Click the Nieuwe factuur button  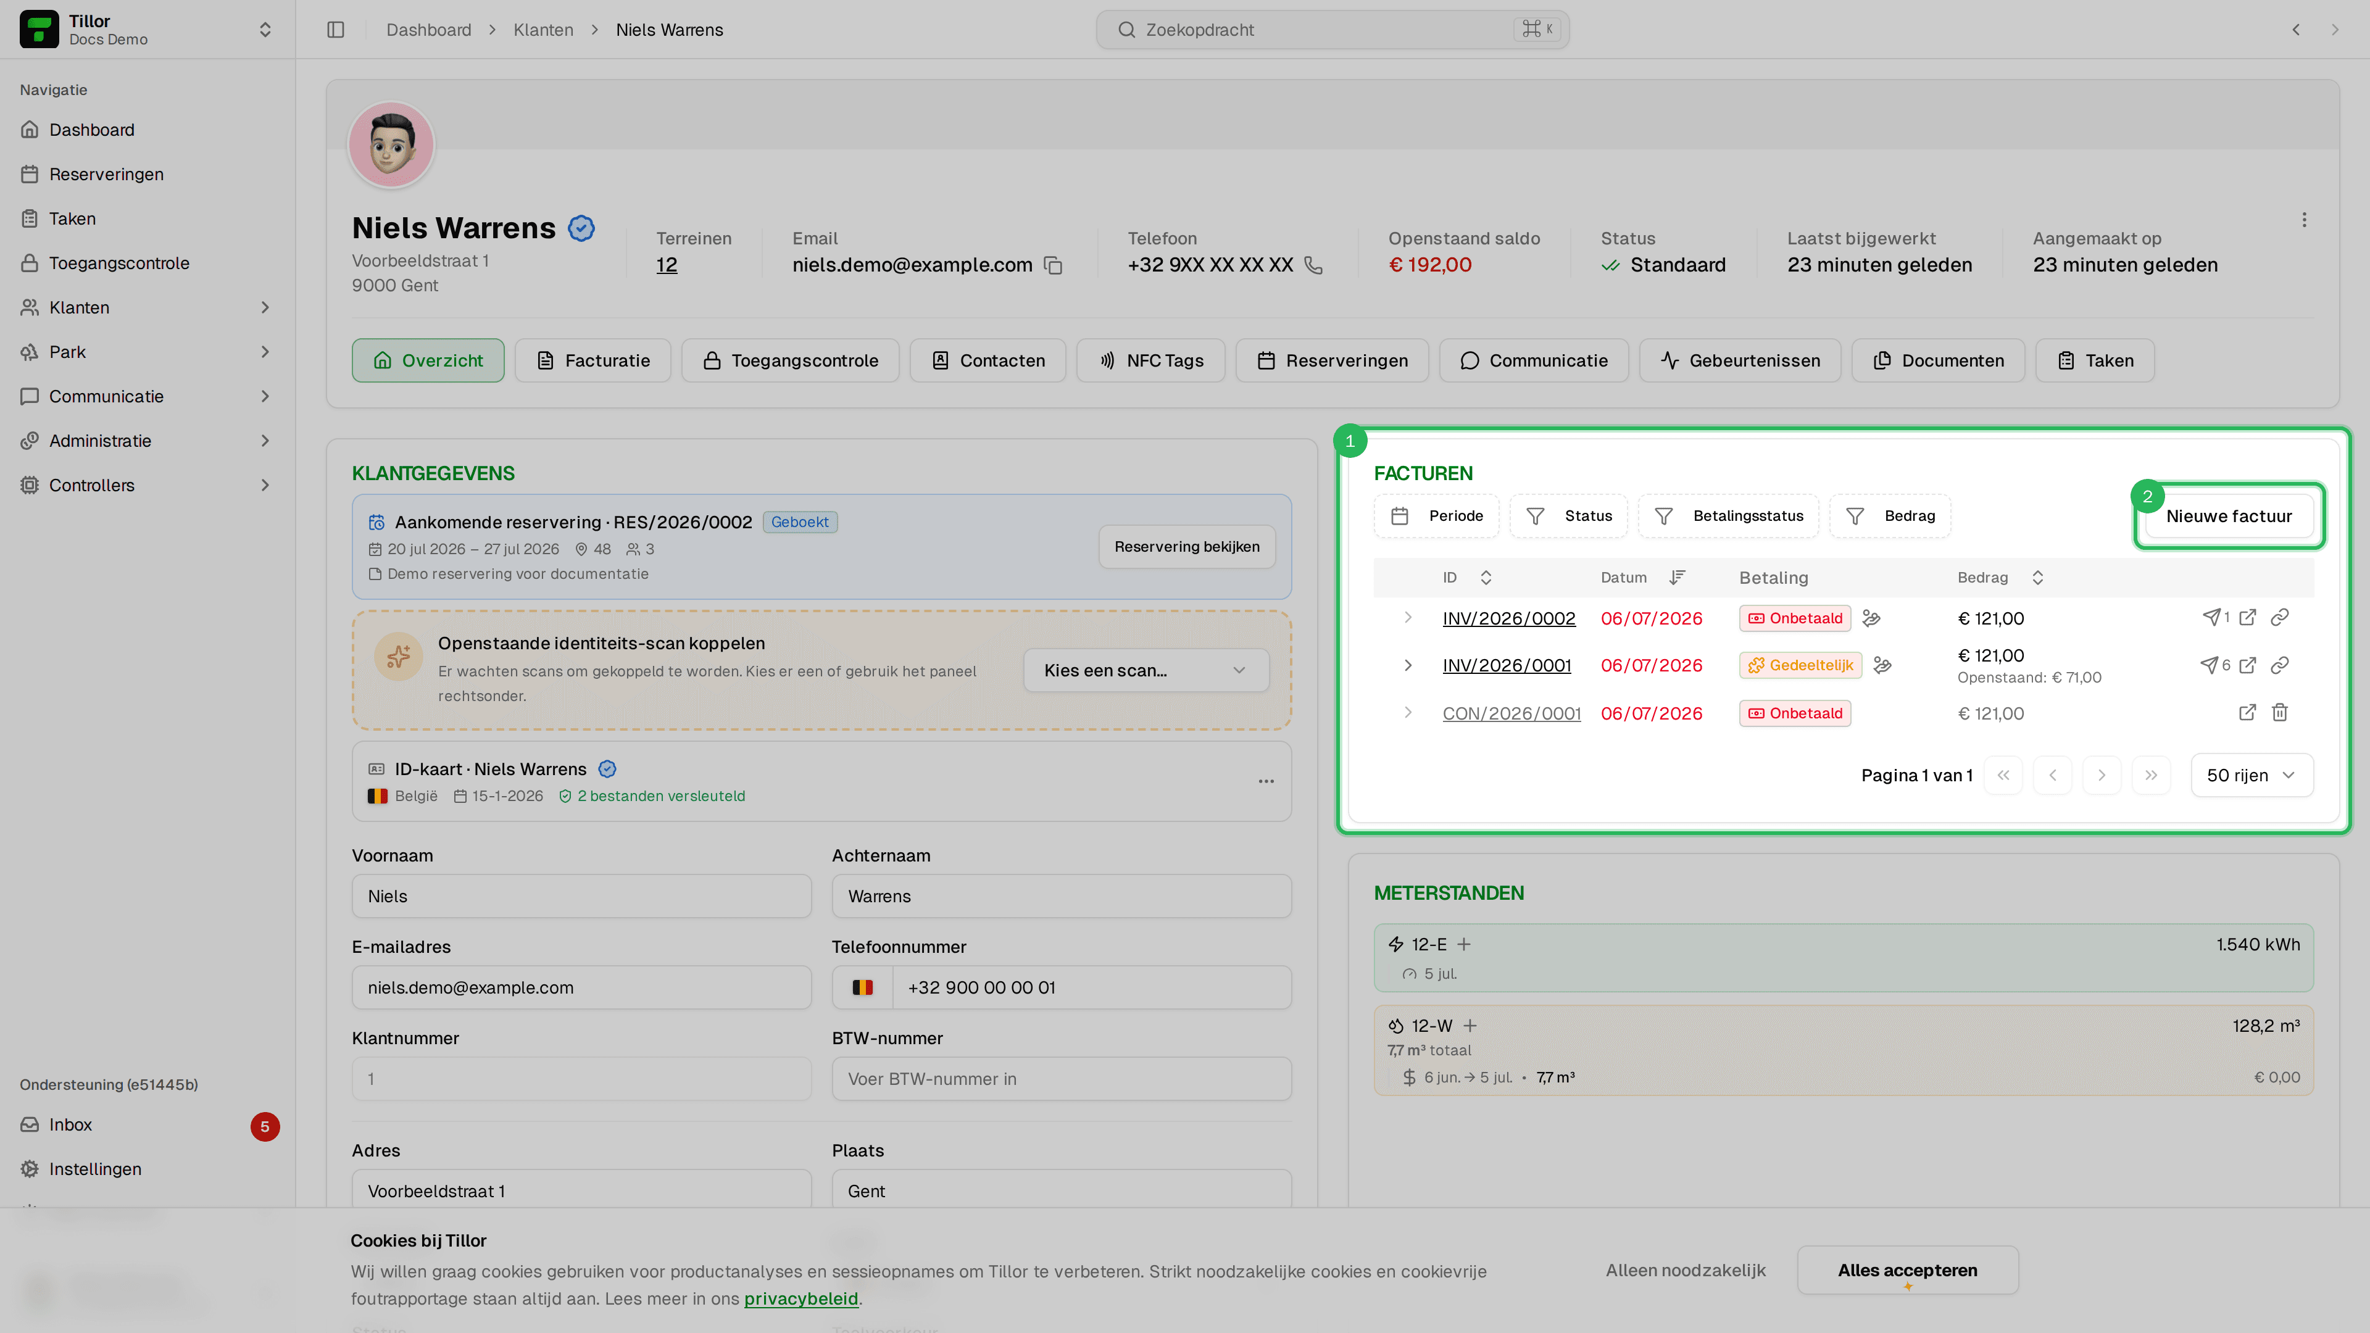point(2228,516)
